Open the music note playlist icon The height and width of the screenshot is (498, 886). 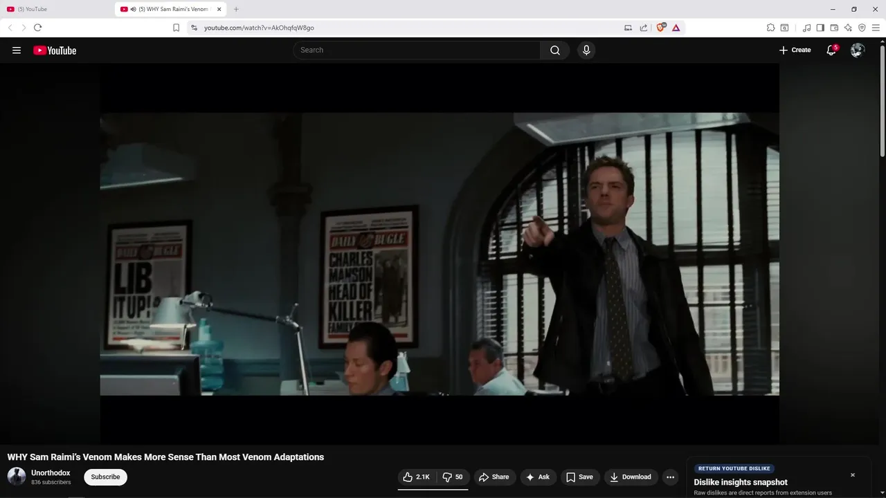point(806,28)
